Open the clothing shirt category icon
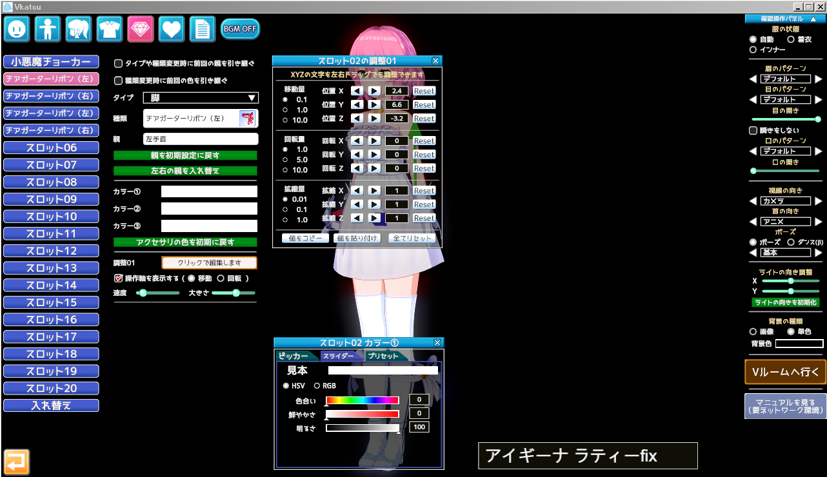The image size is (827, 477). pyautogui.click(x=110, y=29)
